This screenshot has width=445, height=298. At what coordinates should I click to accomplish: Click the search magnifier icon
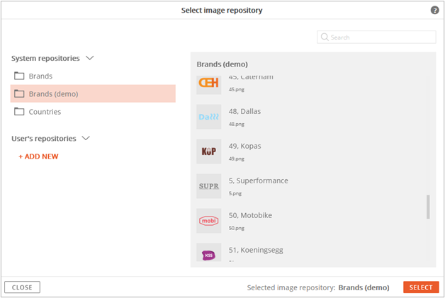[x=325, y=37]
